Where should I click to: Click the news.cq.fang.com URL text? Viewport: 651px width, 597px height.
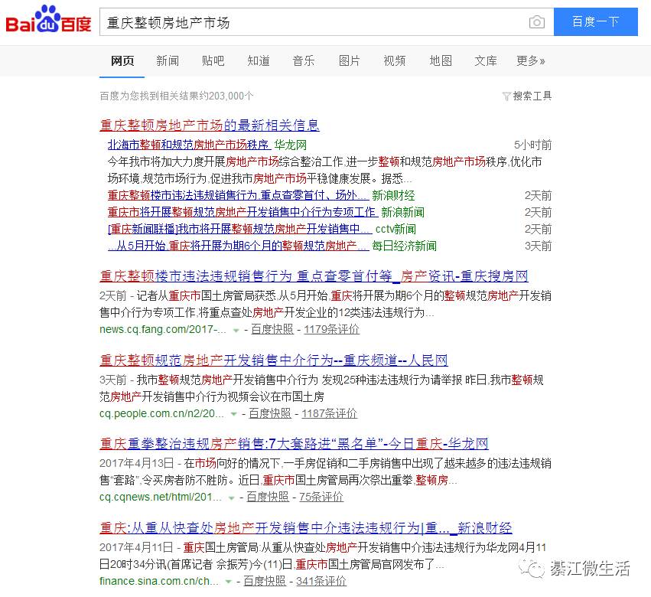click(163, 329)
